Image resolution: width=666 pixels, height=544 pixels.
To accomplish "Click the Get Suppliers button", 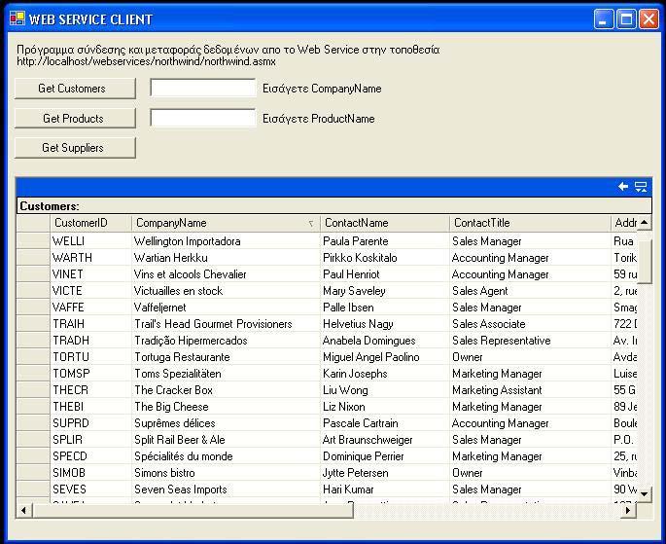I will tap(75, 148).
